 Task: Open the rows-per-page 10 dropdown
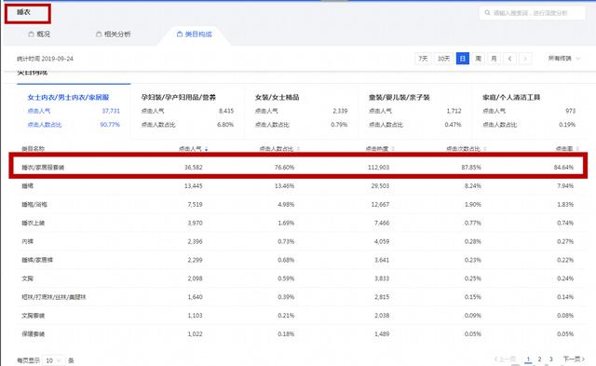(x=54, y=360)
